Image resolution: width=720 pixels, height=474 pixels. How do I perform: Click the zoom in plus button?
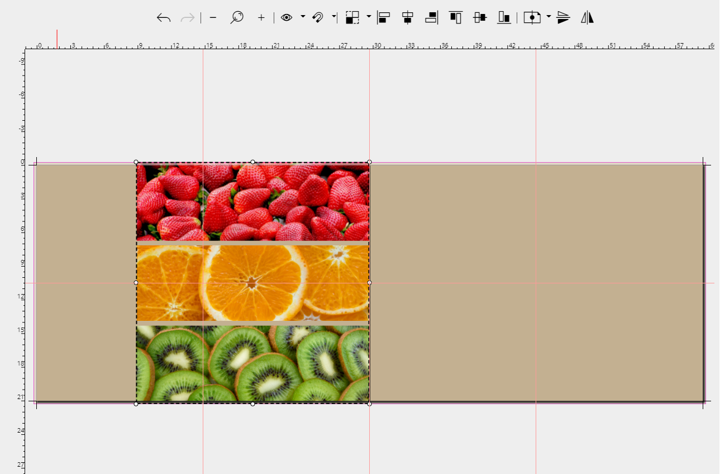pyautogui.click(x=260, y=17)
